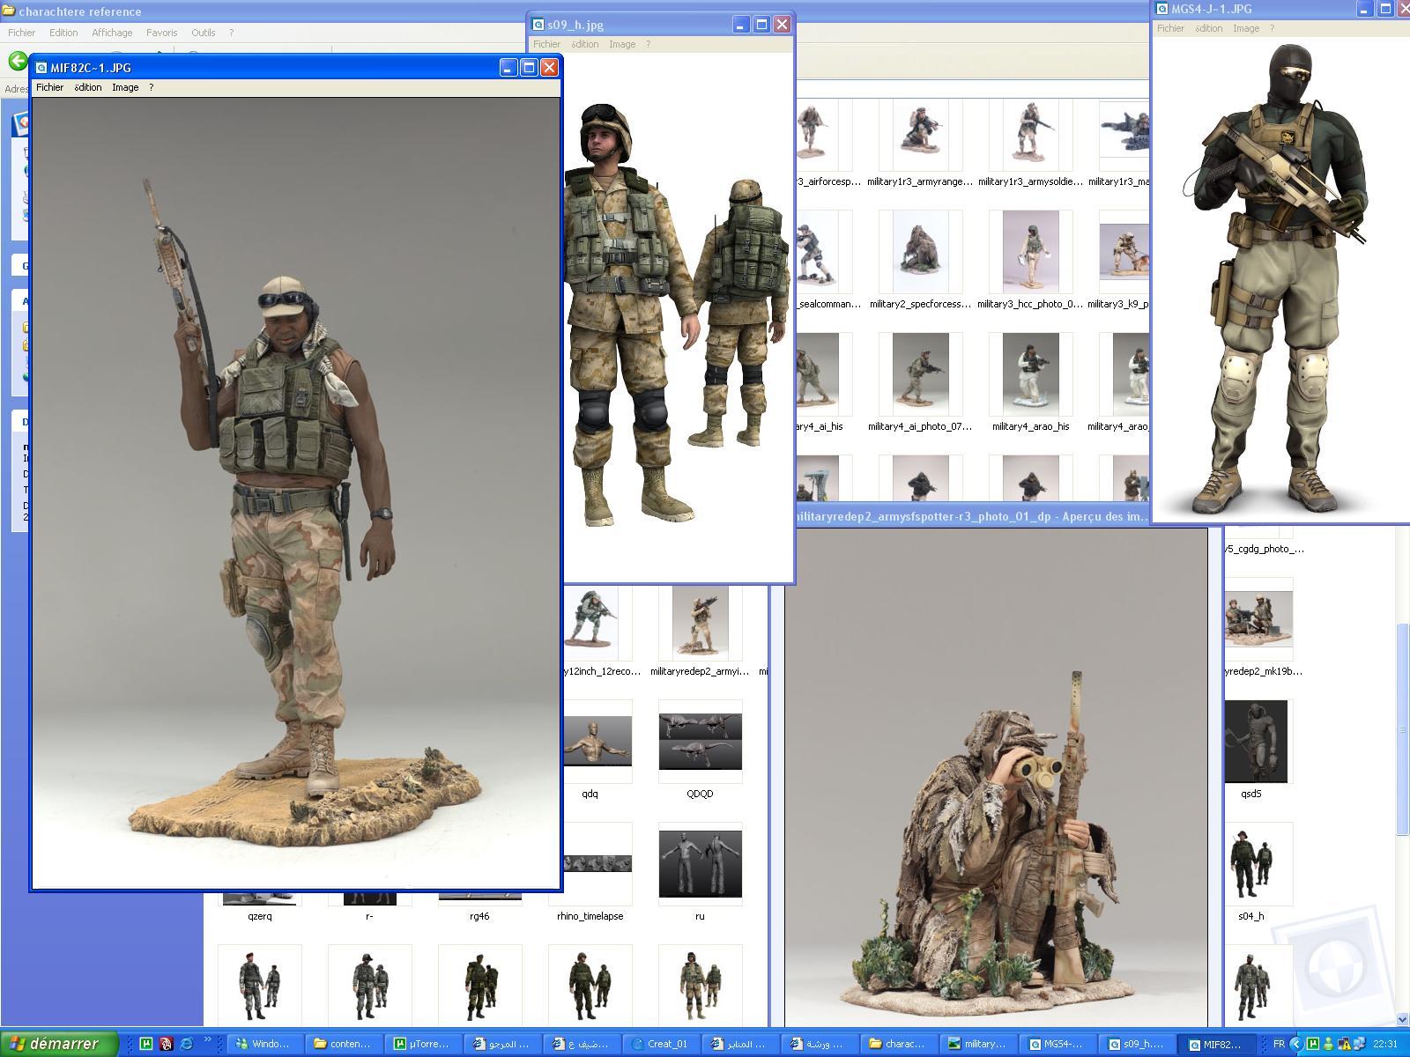
Task: Select the military1r3_armyrange thumbnail
Action: click(x=920, y=134)
